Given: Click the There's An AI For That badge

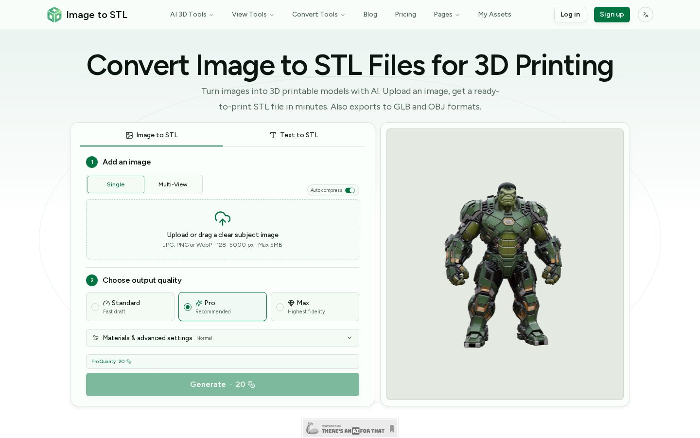Looking at the screenshot, I should (350, 428).
